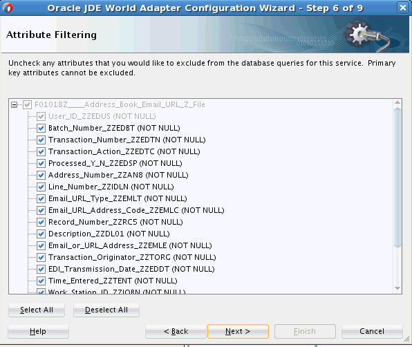Close the wizard with the X icon
412x347 pixels.
pos(403,8)
